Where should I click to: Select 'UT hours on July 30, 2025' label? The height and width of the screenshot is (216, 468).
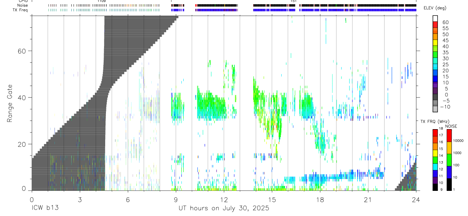(224, 208)
